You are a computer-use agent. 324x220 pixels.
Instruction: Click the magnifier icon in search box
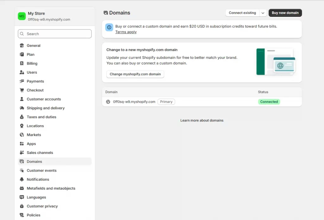point(22,34)
